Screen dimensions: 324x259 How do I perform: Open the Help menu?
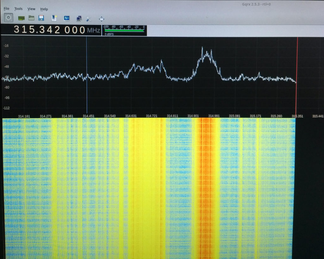(44, 9)
